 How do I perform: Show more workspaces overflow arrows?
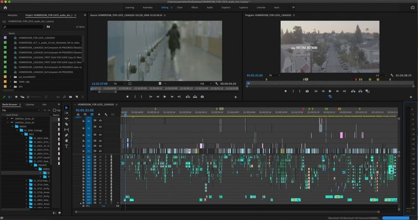pos(293,8)
